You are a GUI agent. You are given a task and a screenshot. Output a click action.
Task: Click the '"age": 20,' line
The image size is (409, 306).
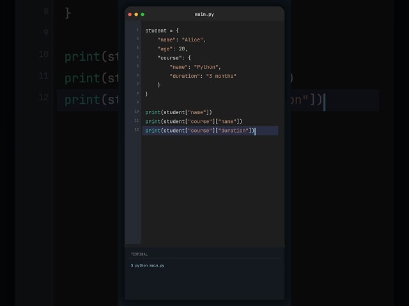pyautogui.click(x=173, y=49)
